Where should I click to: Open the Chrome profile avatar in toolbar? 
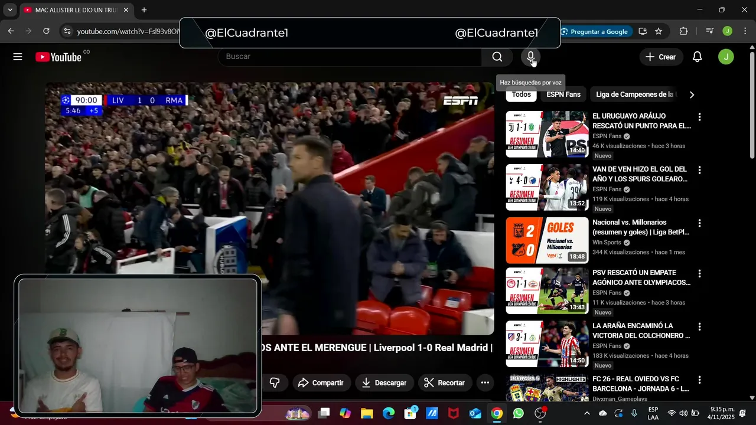click(x=728, y=31)
